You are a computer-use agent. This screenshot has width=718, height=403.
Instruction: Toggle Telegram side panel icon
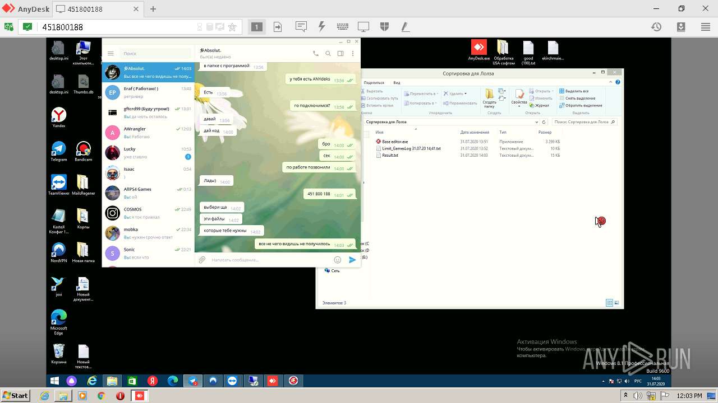click(x=340, y=54)
